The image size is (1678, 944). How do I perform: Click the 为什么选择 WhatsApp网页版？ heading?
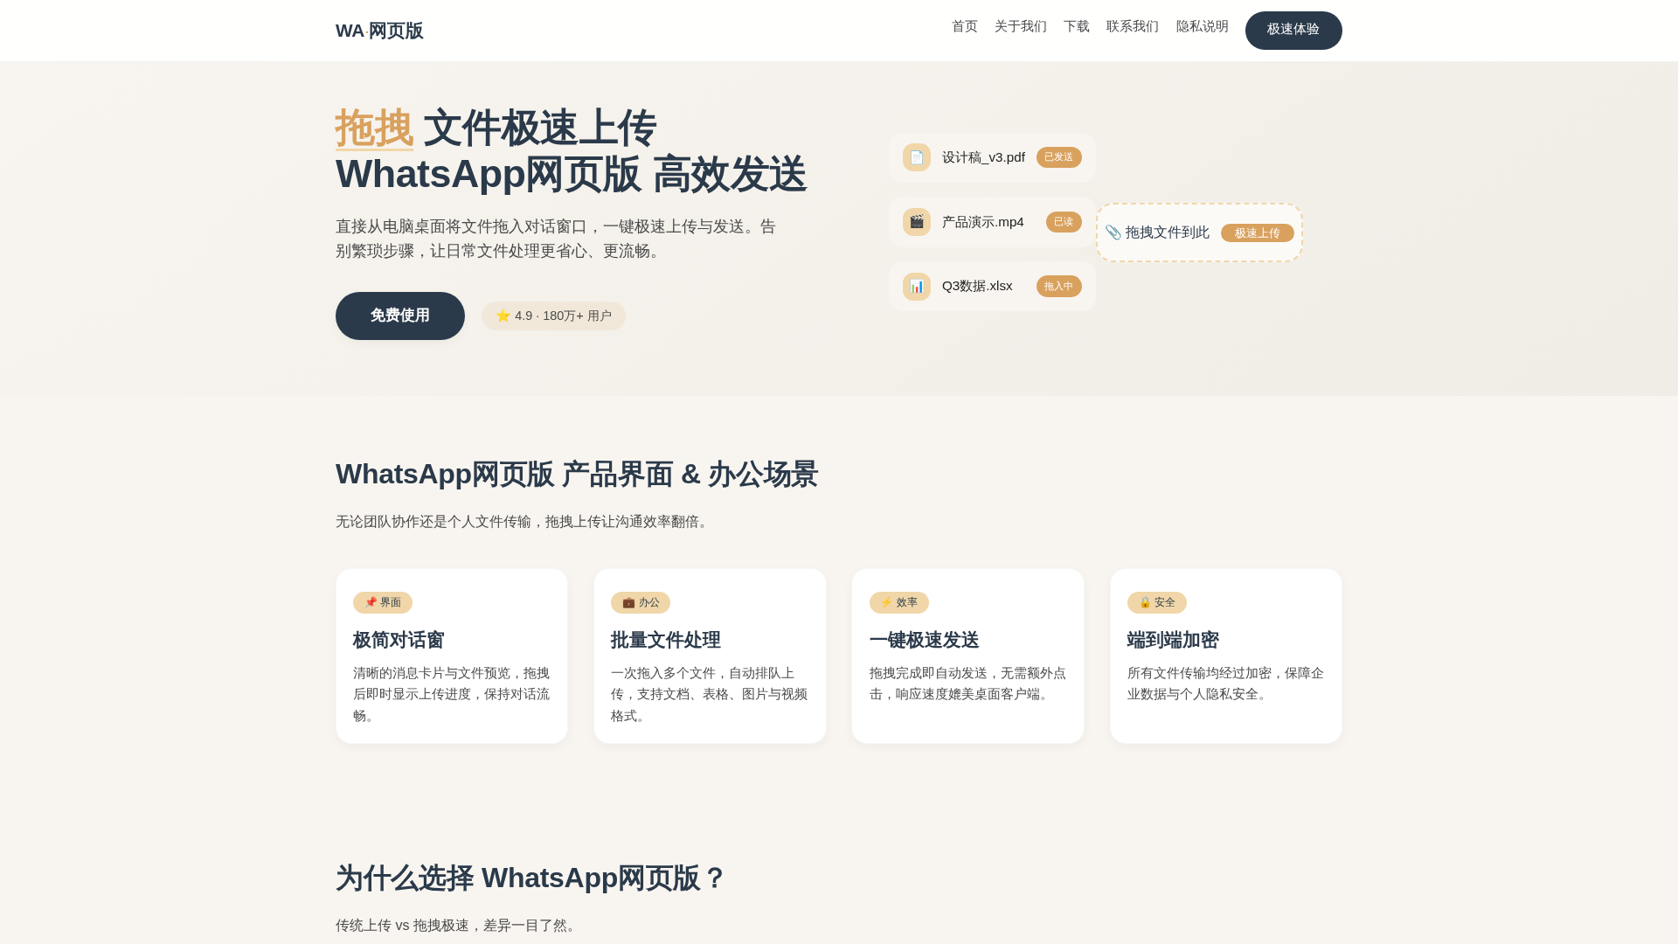(x=531, y=878)
